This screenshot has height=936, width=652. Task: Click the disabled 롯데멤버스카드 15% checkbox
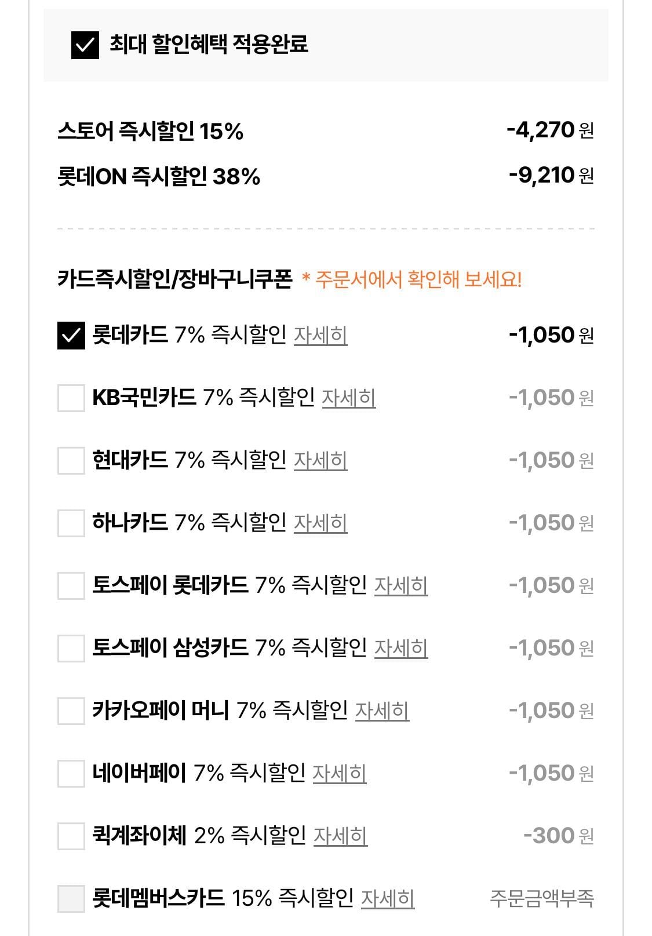[71, 899]
